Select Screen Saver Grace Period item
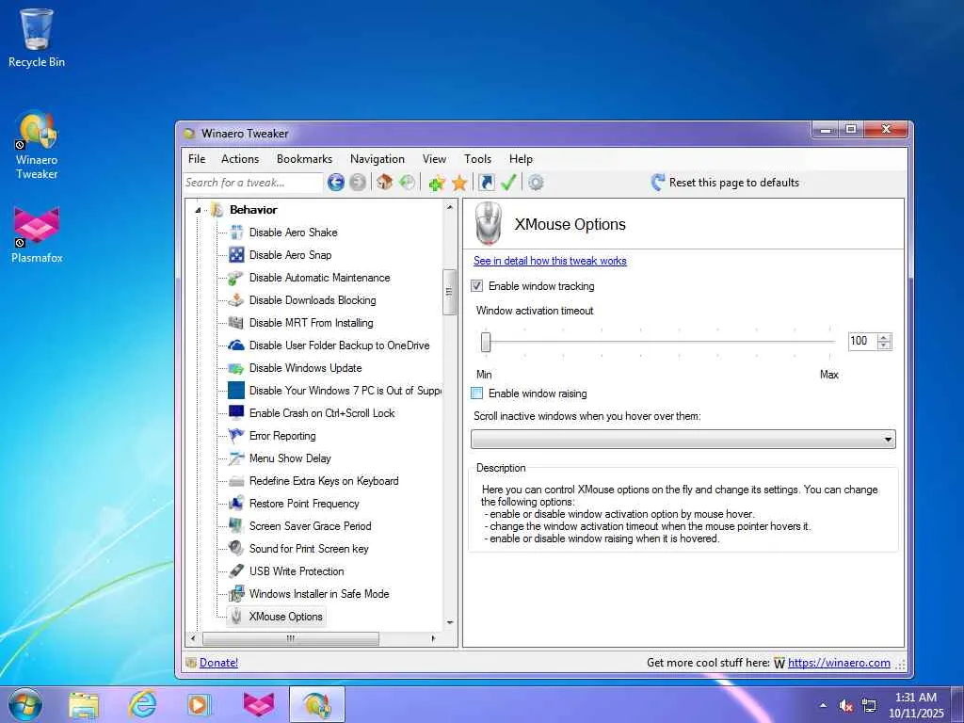Image resolution: width=964 pixels, height=723 pixels. 311,526
